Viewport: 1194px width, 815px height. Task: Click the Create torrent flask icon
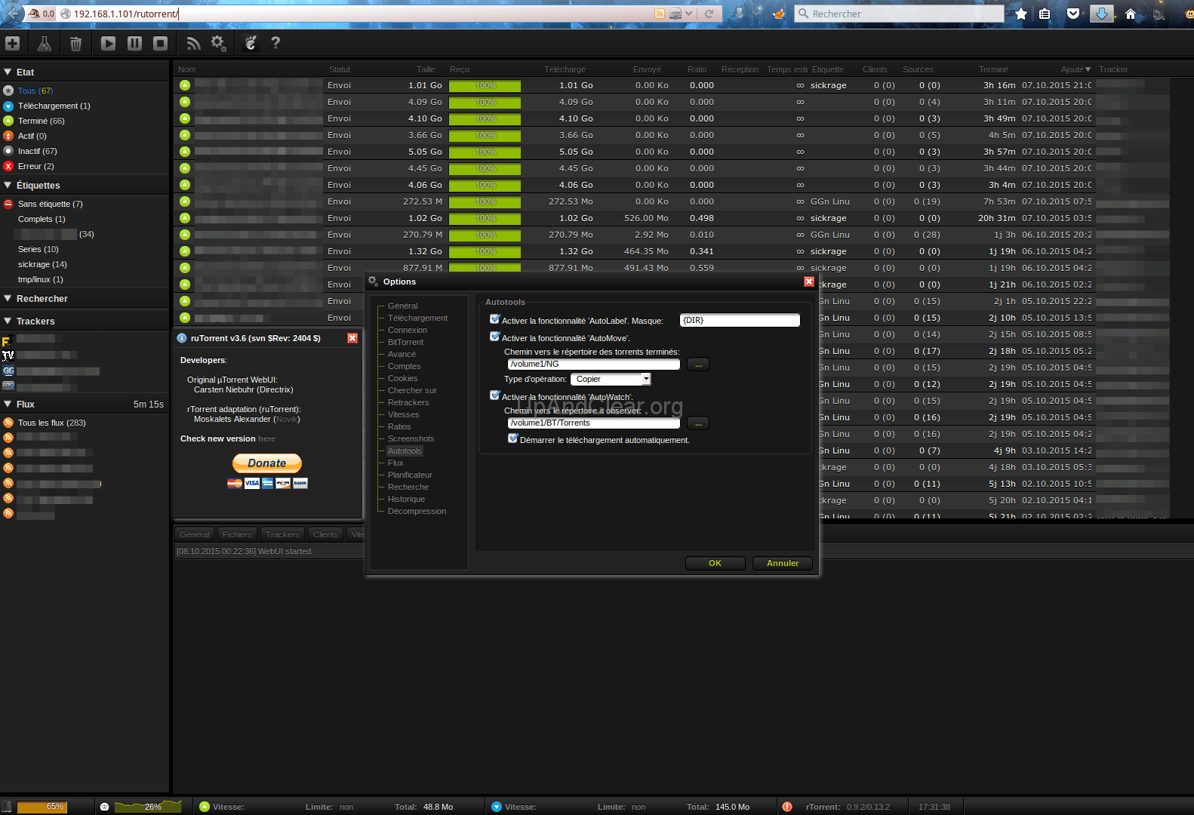click(x=45, y=44)
